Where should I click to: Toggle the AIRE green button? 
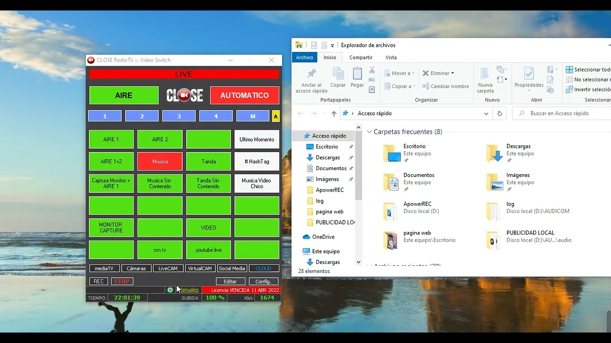point(124,95)
